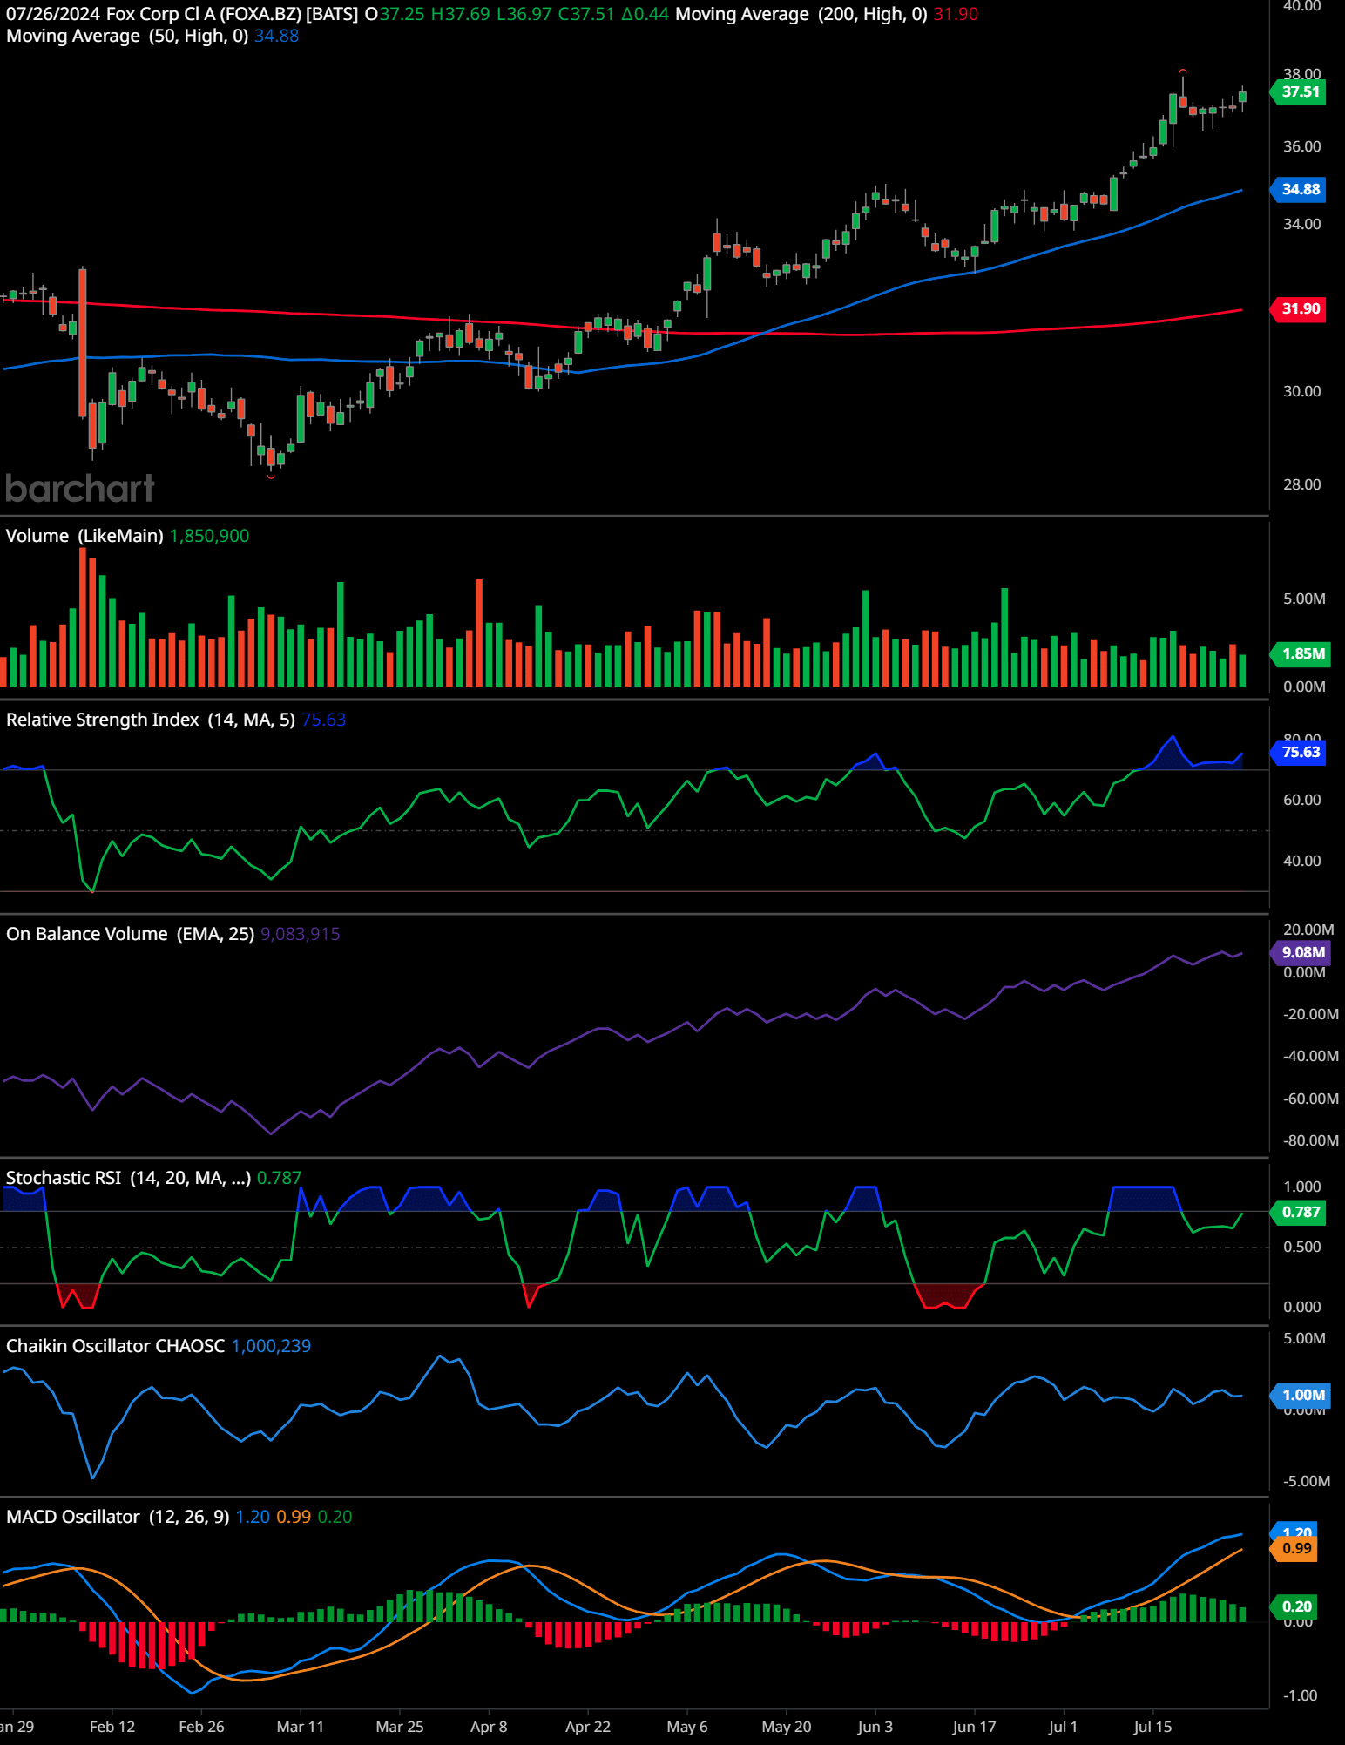Click the red 31.90 moving average tag
The image size is (1345, 1745).
tap(1299, 308)
